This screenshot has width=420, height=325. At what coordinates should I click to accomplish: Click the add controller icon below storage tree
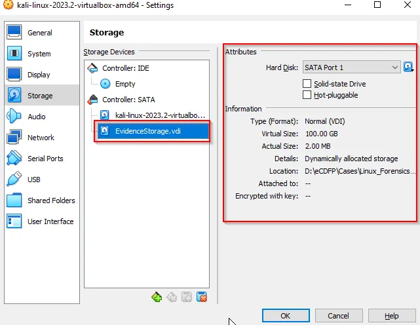click(x=157, y=297)
